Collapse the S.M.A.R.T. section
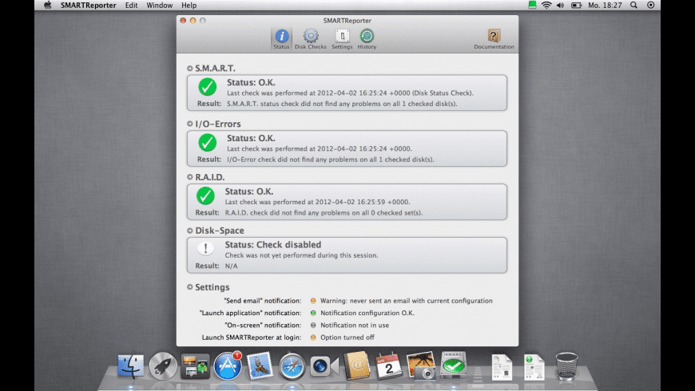 tap(190, 69)
